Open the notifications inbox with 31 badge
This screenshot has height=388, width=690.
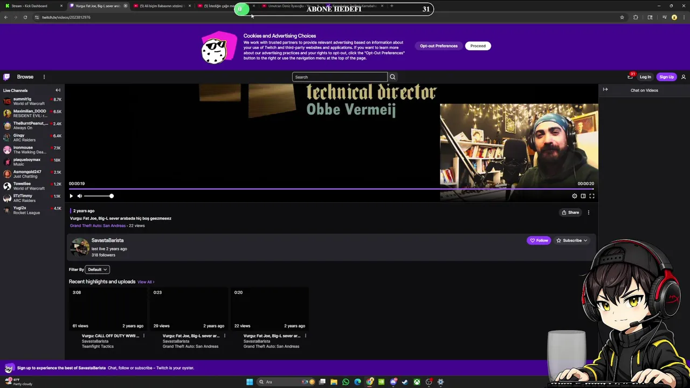(x=630, y=77)
